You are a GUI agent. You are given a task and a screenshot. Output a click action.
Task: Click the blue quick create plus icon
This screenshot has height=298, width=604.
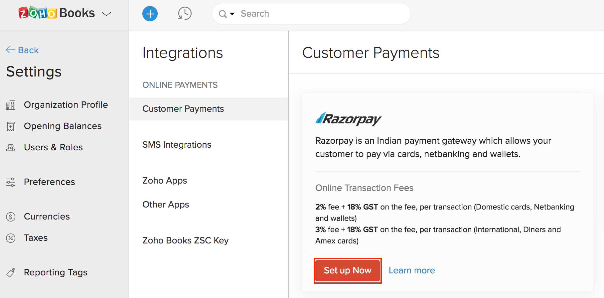pyautogui.click(x=150, y=14)
